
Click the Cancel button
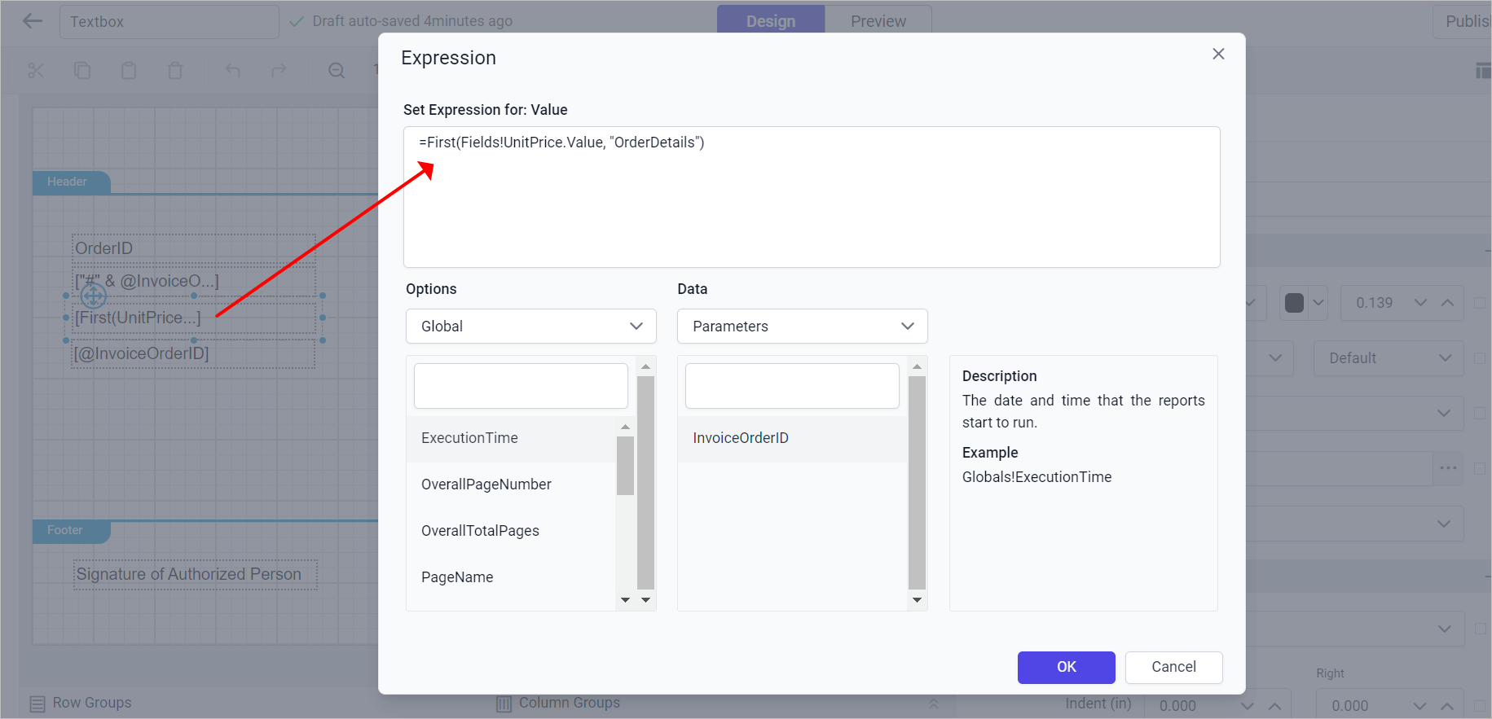click(1174, 667)
